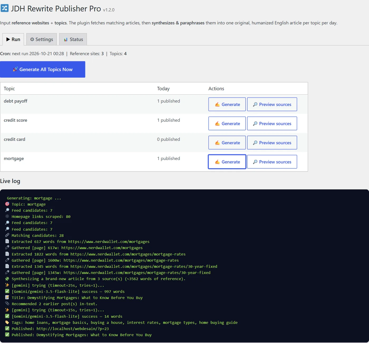The width and height of the screenshot is (369, 343).
Task: Preview sources for credit card topic
Action: (x=272, y=143)
